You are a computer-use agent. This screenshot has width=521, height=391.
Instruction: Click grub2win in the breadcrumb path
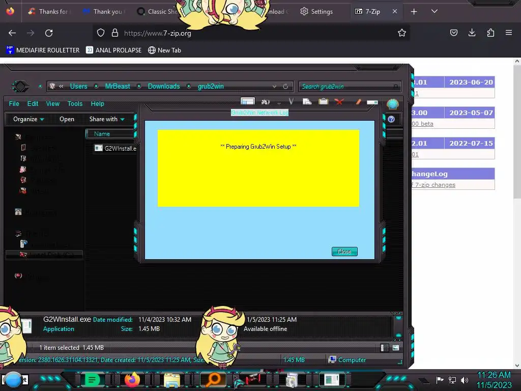click(x=211, y=86)
